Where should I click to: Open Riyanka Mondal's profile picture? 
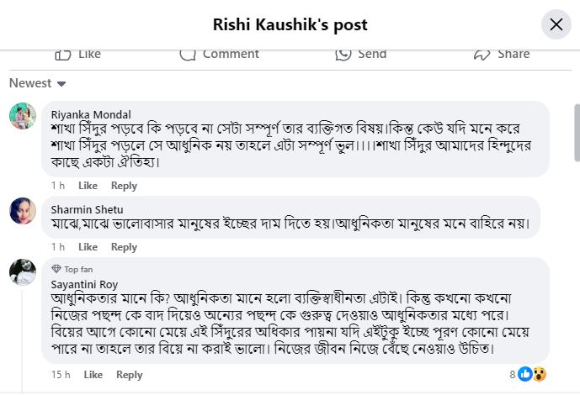pos(23,116)
